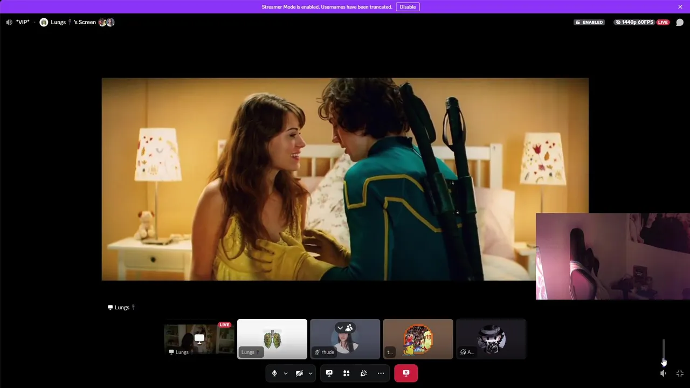Click the VIP voice channel name
This screenshot has height=388, width=690.
23,22
